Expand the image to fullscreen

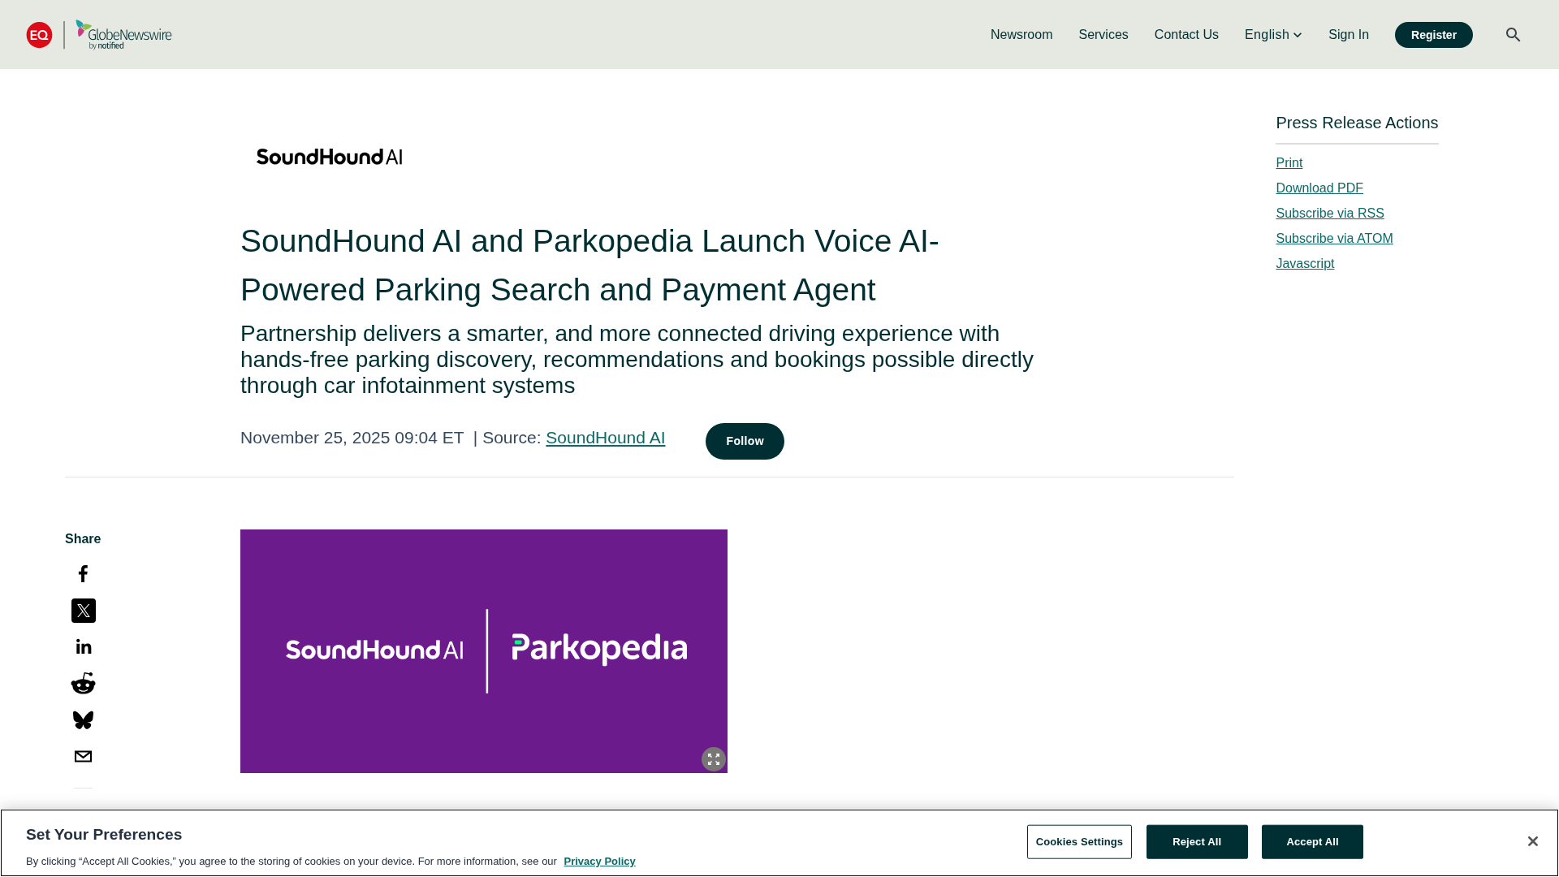pos(713,759)
